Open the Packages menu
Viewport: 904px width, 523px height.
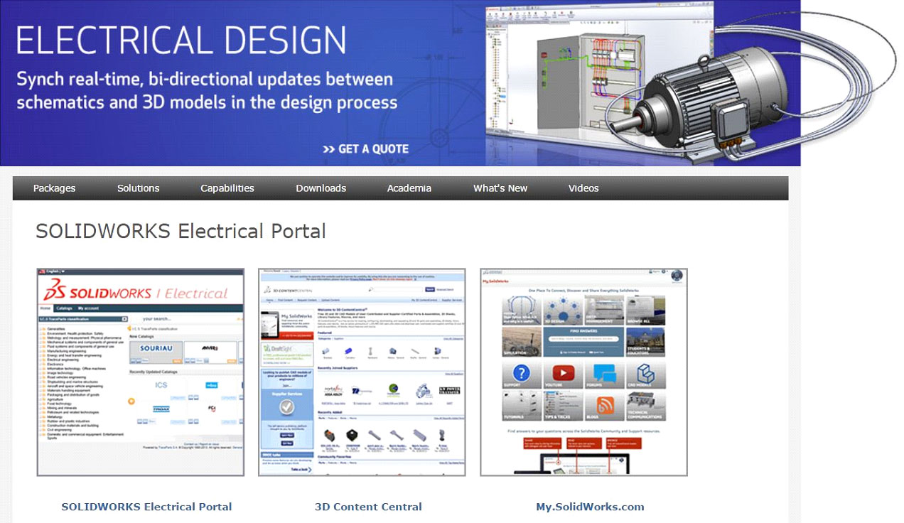pyautogui.click(x=54, y=188)
